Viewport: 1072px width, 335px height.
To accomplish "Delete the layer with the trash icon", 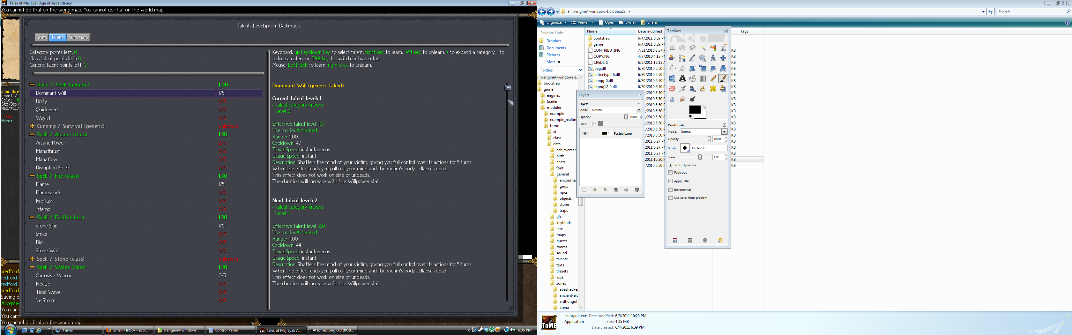I will pyautogui.click(x=637, y=190).
